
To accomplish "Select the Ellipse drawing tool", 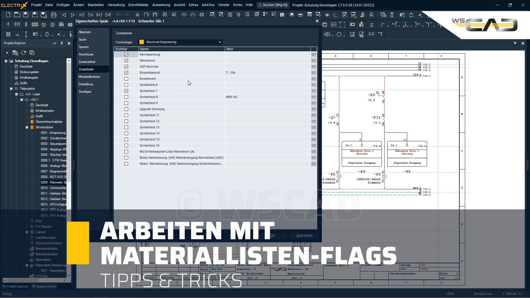I will point(327,34).
